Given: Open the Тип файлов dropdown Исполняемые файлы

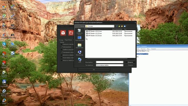Looking at the screenshot, I should [110, 65].
